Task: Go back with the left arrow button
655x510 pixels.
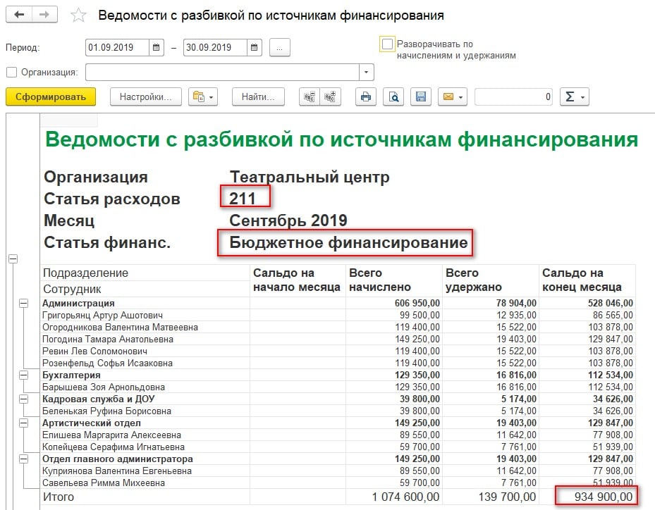Action: pyautogui.click(x=19, y=15)
